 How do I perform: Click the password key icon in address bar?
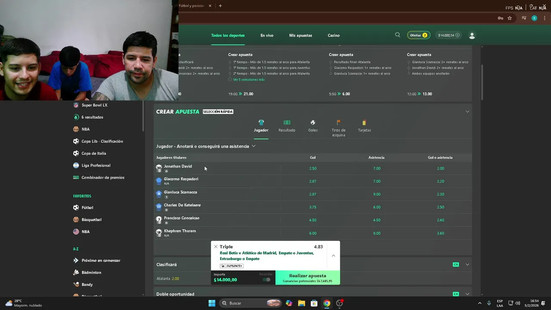(500, 18)
